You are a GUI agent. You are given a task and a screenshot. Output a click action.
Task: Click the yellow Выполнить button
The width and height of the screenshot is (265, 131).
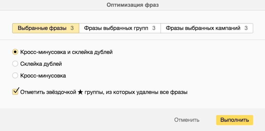234,120
